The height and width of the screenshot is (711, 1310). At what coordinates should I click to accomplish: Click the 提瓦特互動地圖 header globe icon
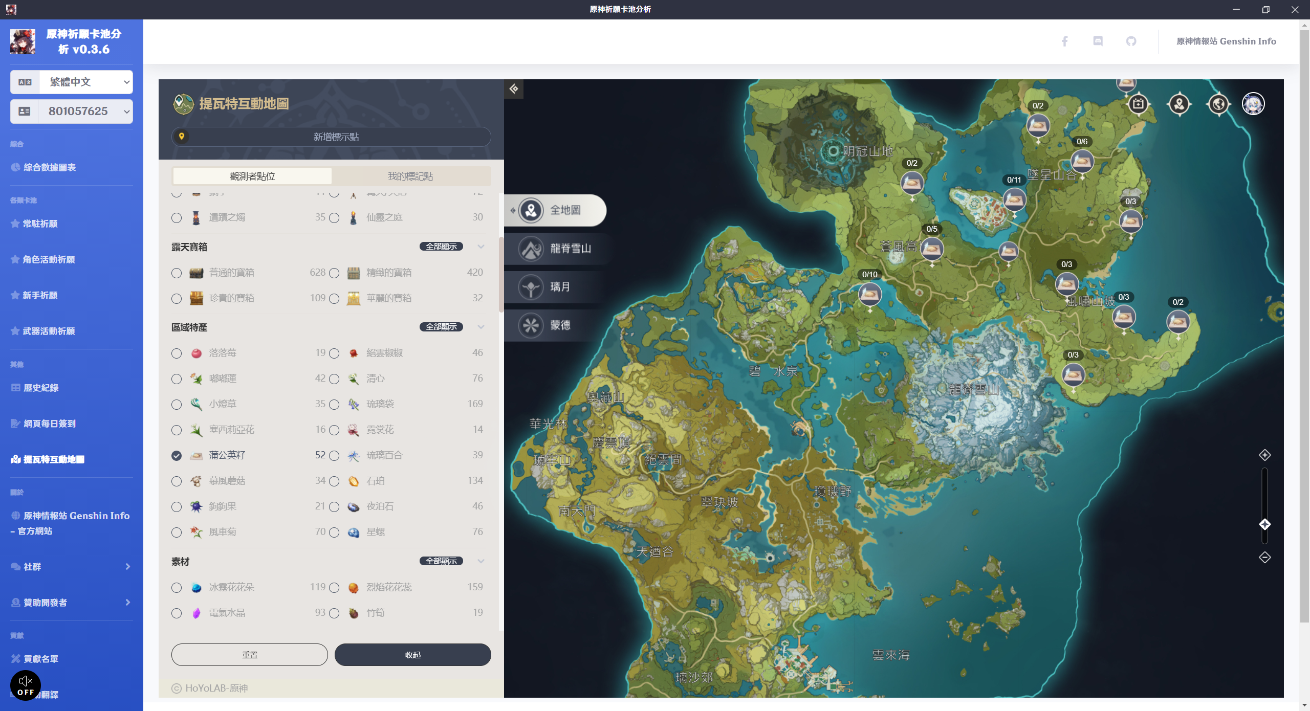(x=183, y=104)
